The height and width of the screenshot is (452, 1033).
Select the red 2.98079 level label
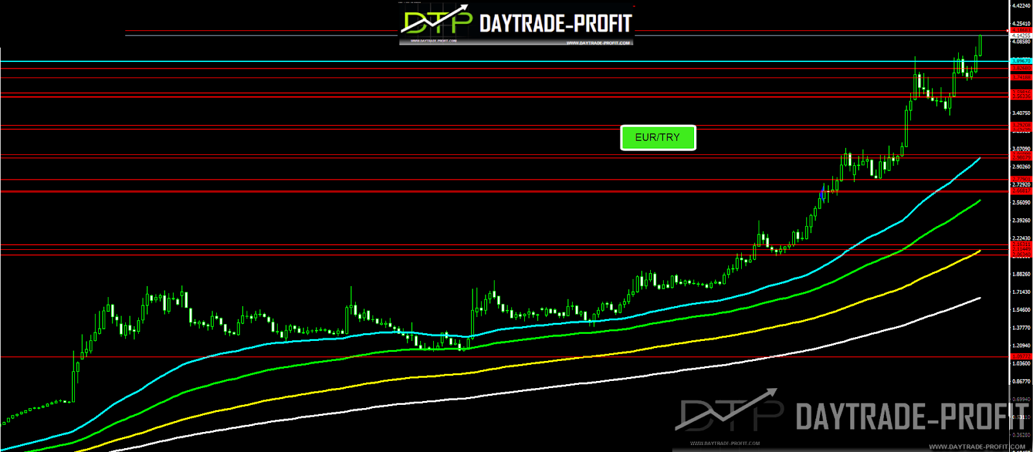tap(1021, 158)
